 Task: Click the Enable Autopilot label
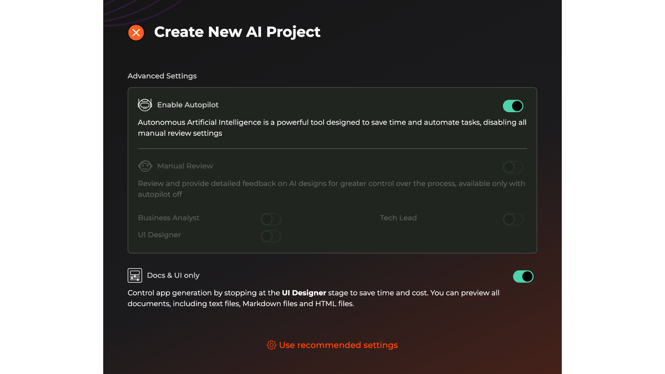pyautogui.click(x=188, y=105)
